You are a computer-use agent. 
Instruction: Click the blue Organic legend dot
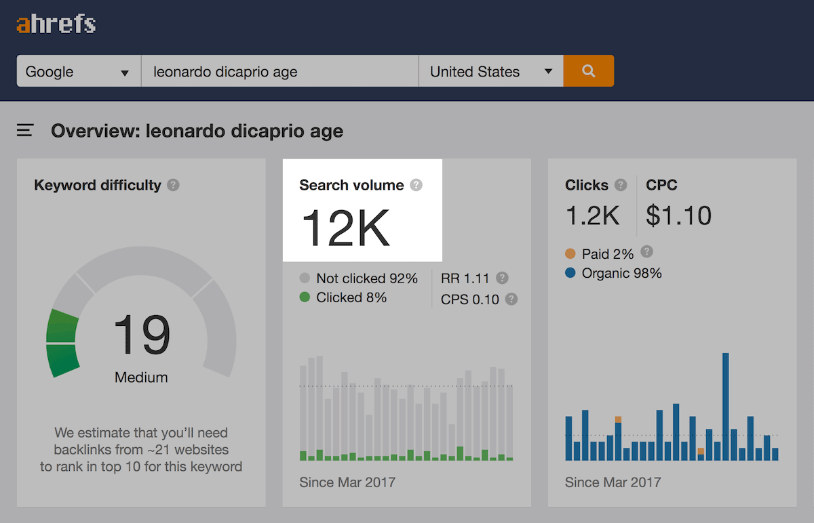[x=570, y=273]
